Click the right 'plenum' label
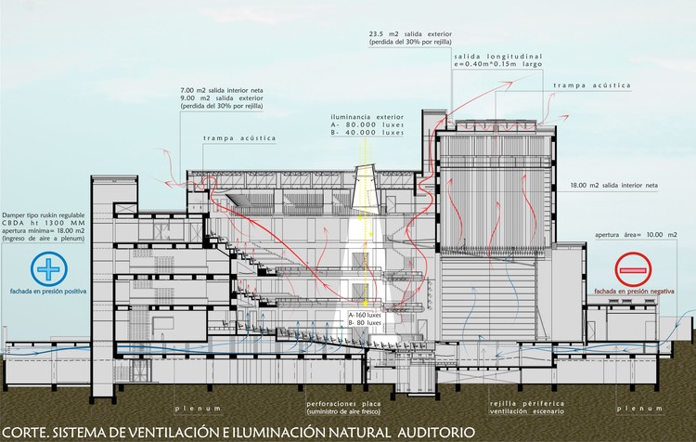This screenshot has width=696, height=442. pyautogui.click(x=639, y=409)
